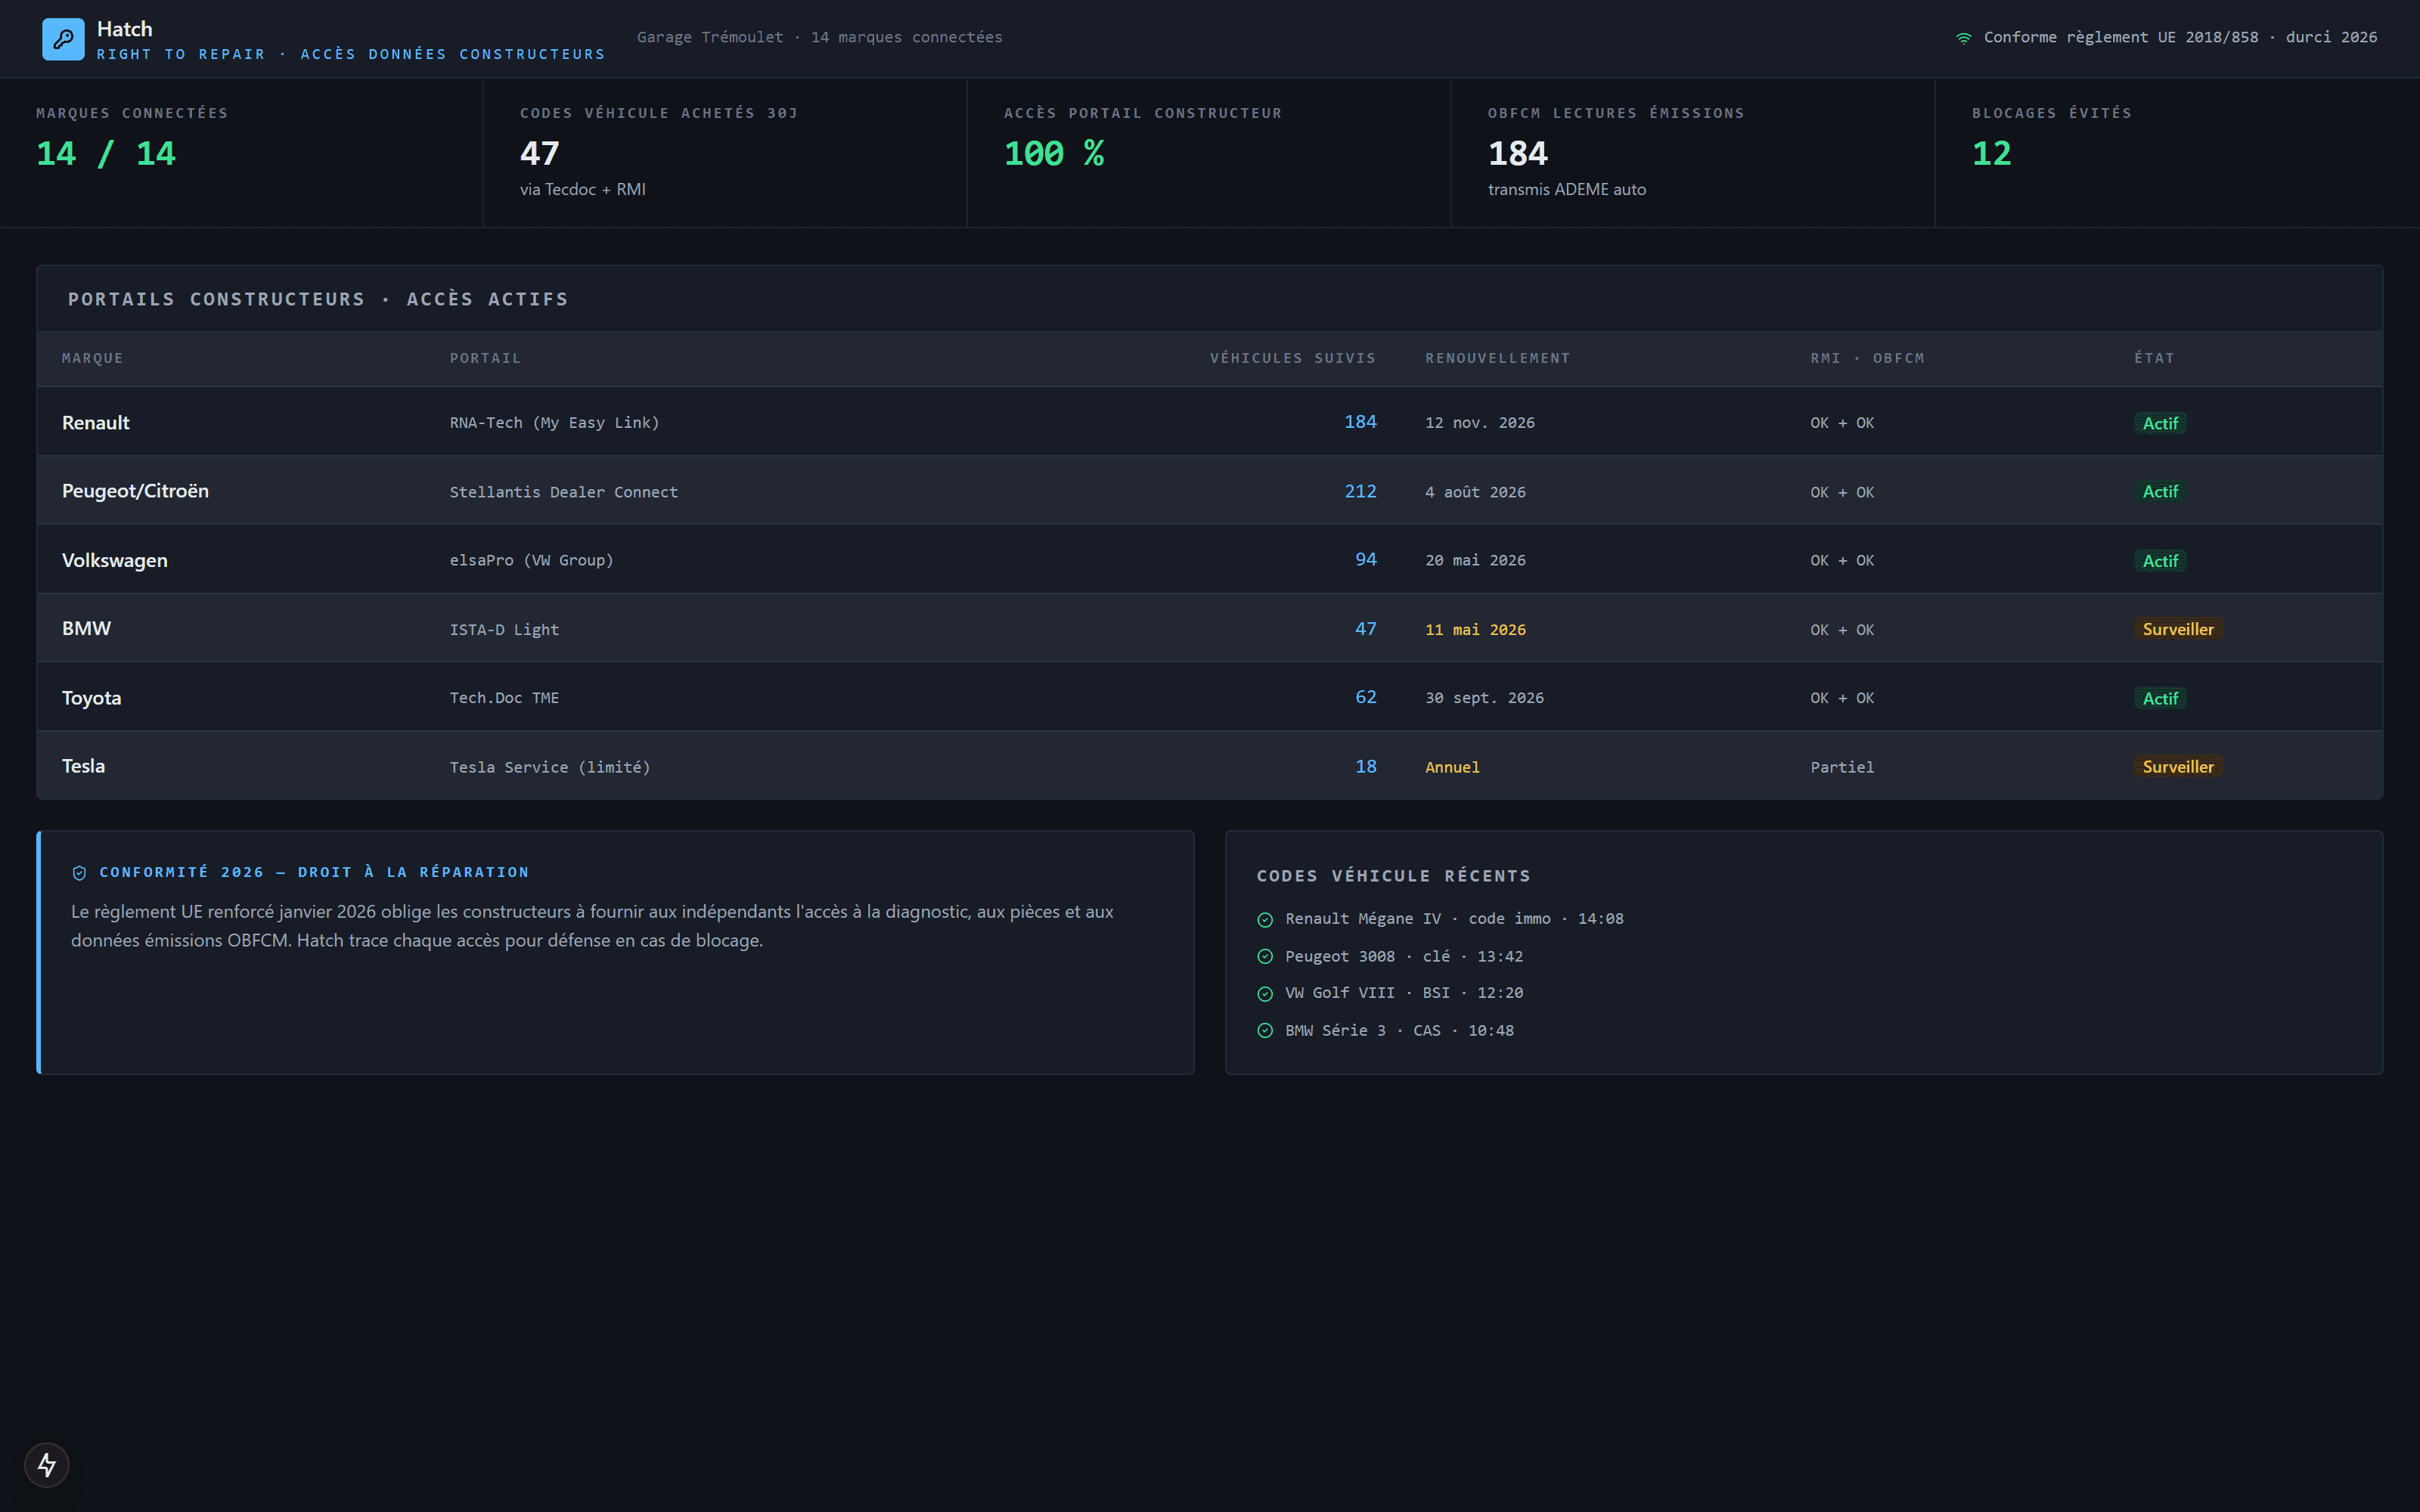Click the RMI · OBFCM column header
2420x1512 pixels.
tap(1867, 358)
